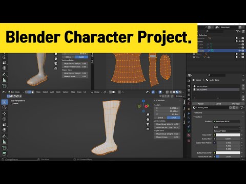Click the Assign button
The height and width of the screenshot is (184, 246).
click(x=201, y=104)
